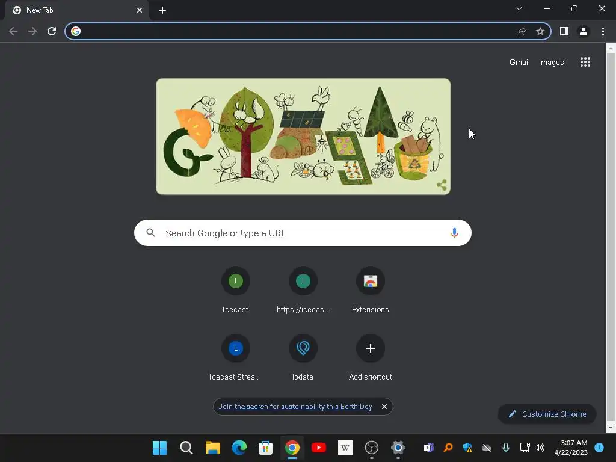Start voice search with the microphone
616x462 pixels.
pyautogui.click(x=454, y=233)
